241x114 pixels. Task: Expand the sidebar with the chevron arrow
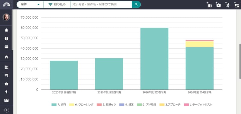coord(6,110)
